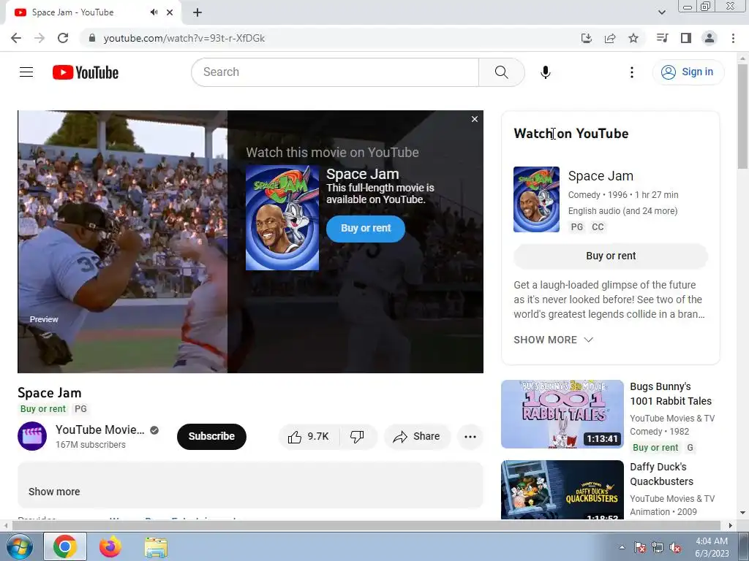The width and height of the screenshot is (749, 561).
Task: Subscribe to YouTube Movies channel
Action: coord(211,437)
